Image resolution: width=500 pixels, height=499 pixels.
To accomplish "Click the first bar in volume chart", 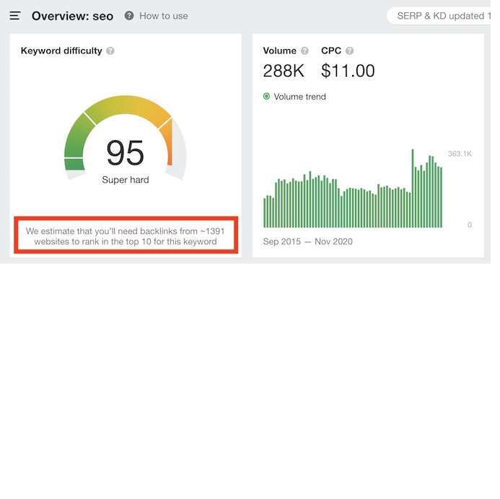I will [264, 213].
